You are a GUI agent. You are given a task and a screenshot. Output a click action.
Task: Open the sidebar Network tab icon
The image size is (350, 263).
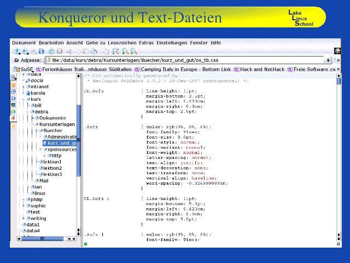click(13, 105)
